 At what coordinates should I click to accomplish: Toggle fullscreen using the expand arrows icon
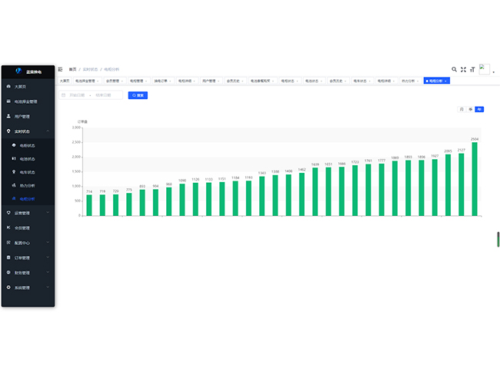(463, 69)
